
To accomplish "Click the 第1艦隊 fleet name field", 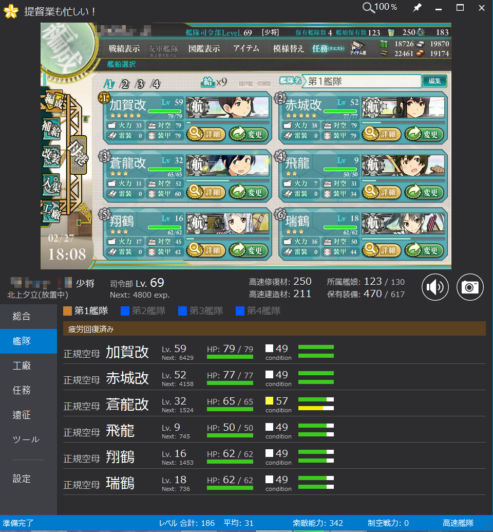I will point(362,81).
